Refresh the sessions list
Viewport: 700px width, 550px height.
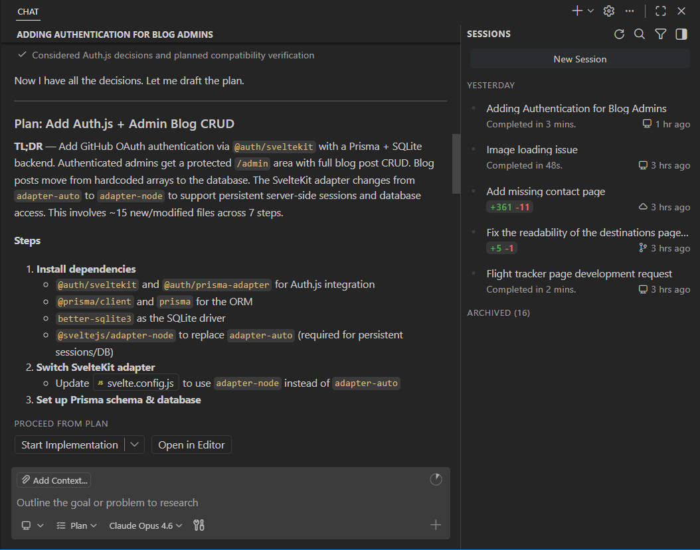[619, 34]
